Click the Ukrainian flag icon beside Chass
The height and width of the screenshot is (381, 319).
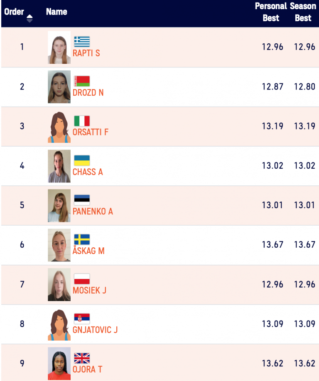(x=82, y=160)
